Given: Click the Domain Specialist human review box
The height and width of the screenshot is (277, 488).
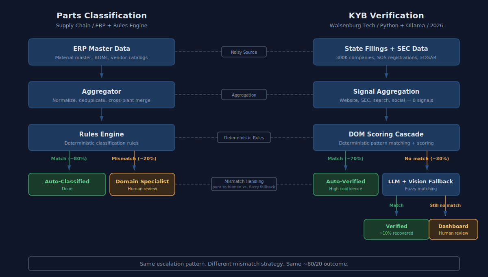Looking at the screenshot, I should click(x=142, y=184).
